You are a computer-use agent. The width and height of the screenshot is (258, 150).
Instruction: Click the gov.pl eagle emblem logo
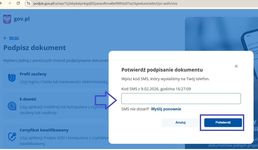point(7,19)
